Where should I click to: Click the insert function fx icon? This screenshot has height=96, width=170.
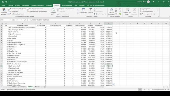pos(25,20)
